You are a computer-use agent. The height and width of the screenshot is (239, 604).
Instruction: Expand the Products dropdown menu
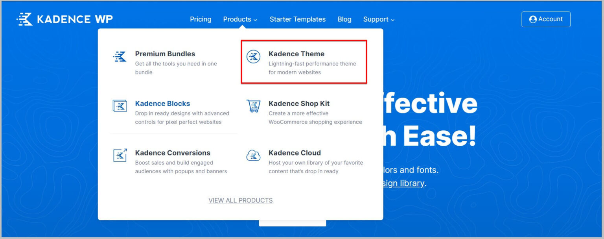click(237, 19)
